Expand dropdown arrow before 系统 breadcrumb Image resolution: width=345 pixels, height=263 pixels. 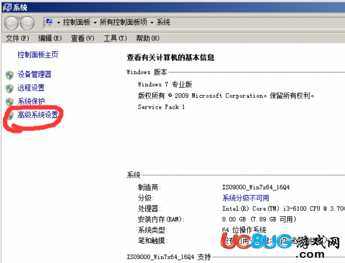coord(152,22)
